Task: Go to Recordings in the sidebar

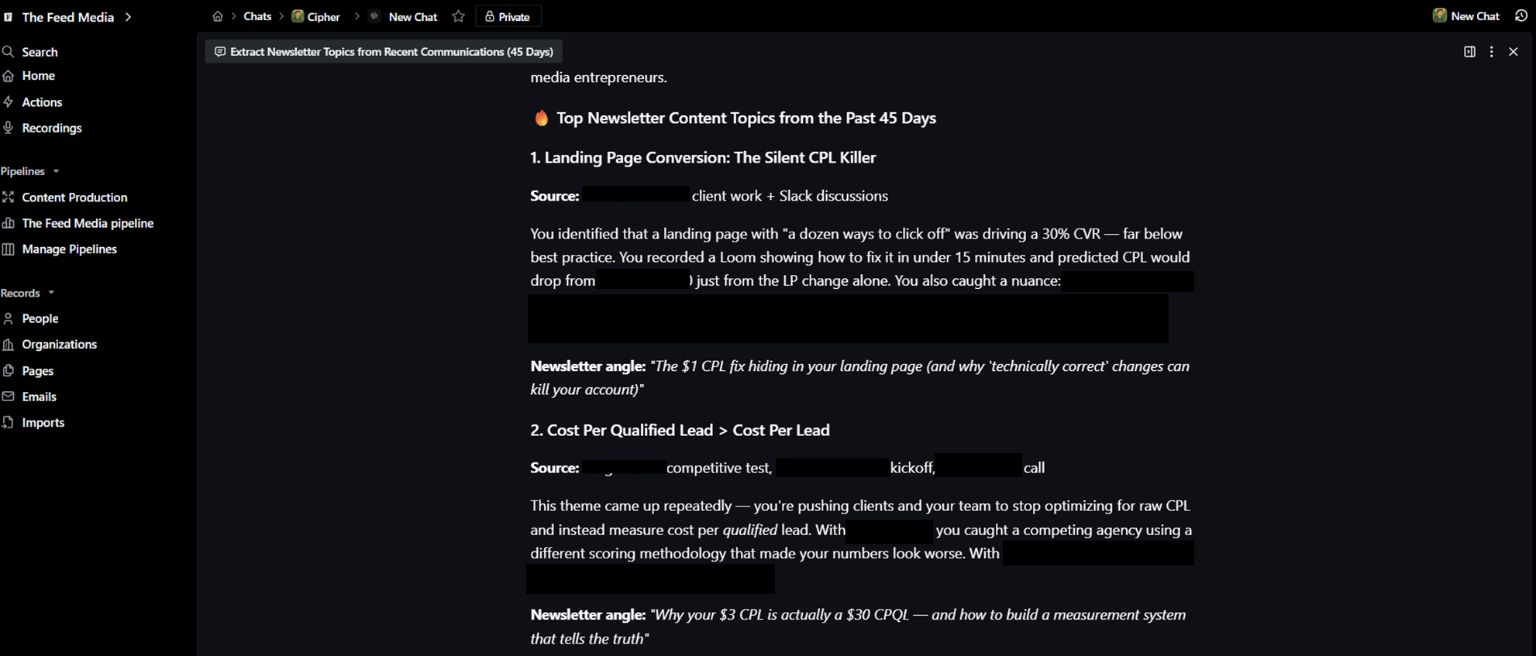Action: [x=51, y=128]
